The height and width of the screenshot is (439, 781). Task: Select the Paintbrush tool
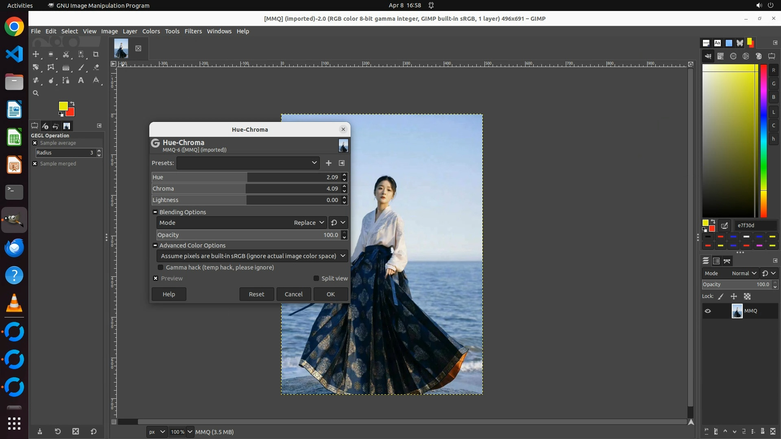pyautogui.click(x=81, y=67)
